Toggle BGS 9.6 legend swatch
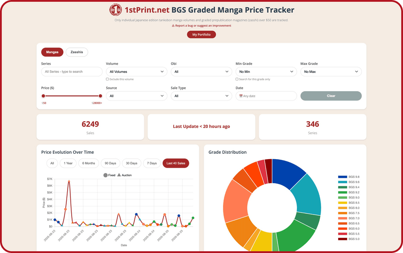 pos(343,182)
